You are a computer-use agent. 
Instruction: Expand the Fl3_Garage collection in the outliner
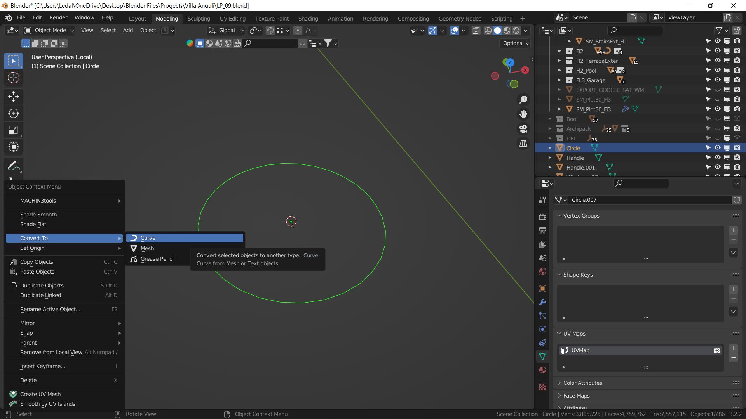pyautogui.click(x=559, y=80)
